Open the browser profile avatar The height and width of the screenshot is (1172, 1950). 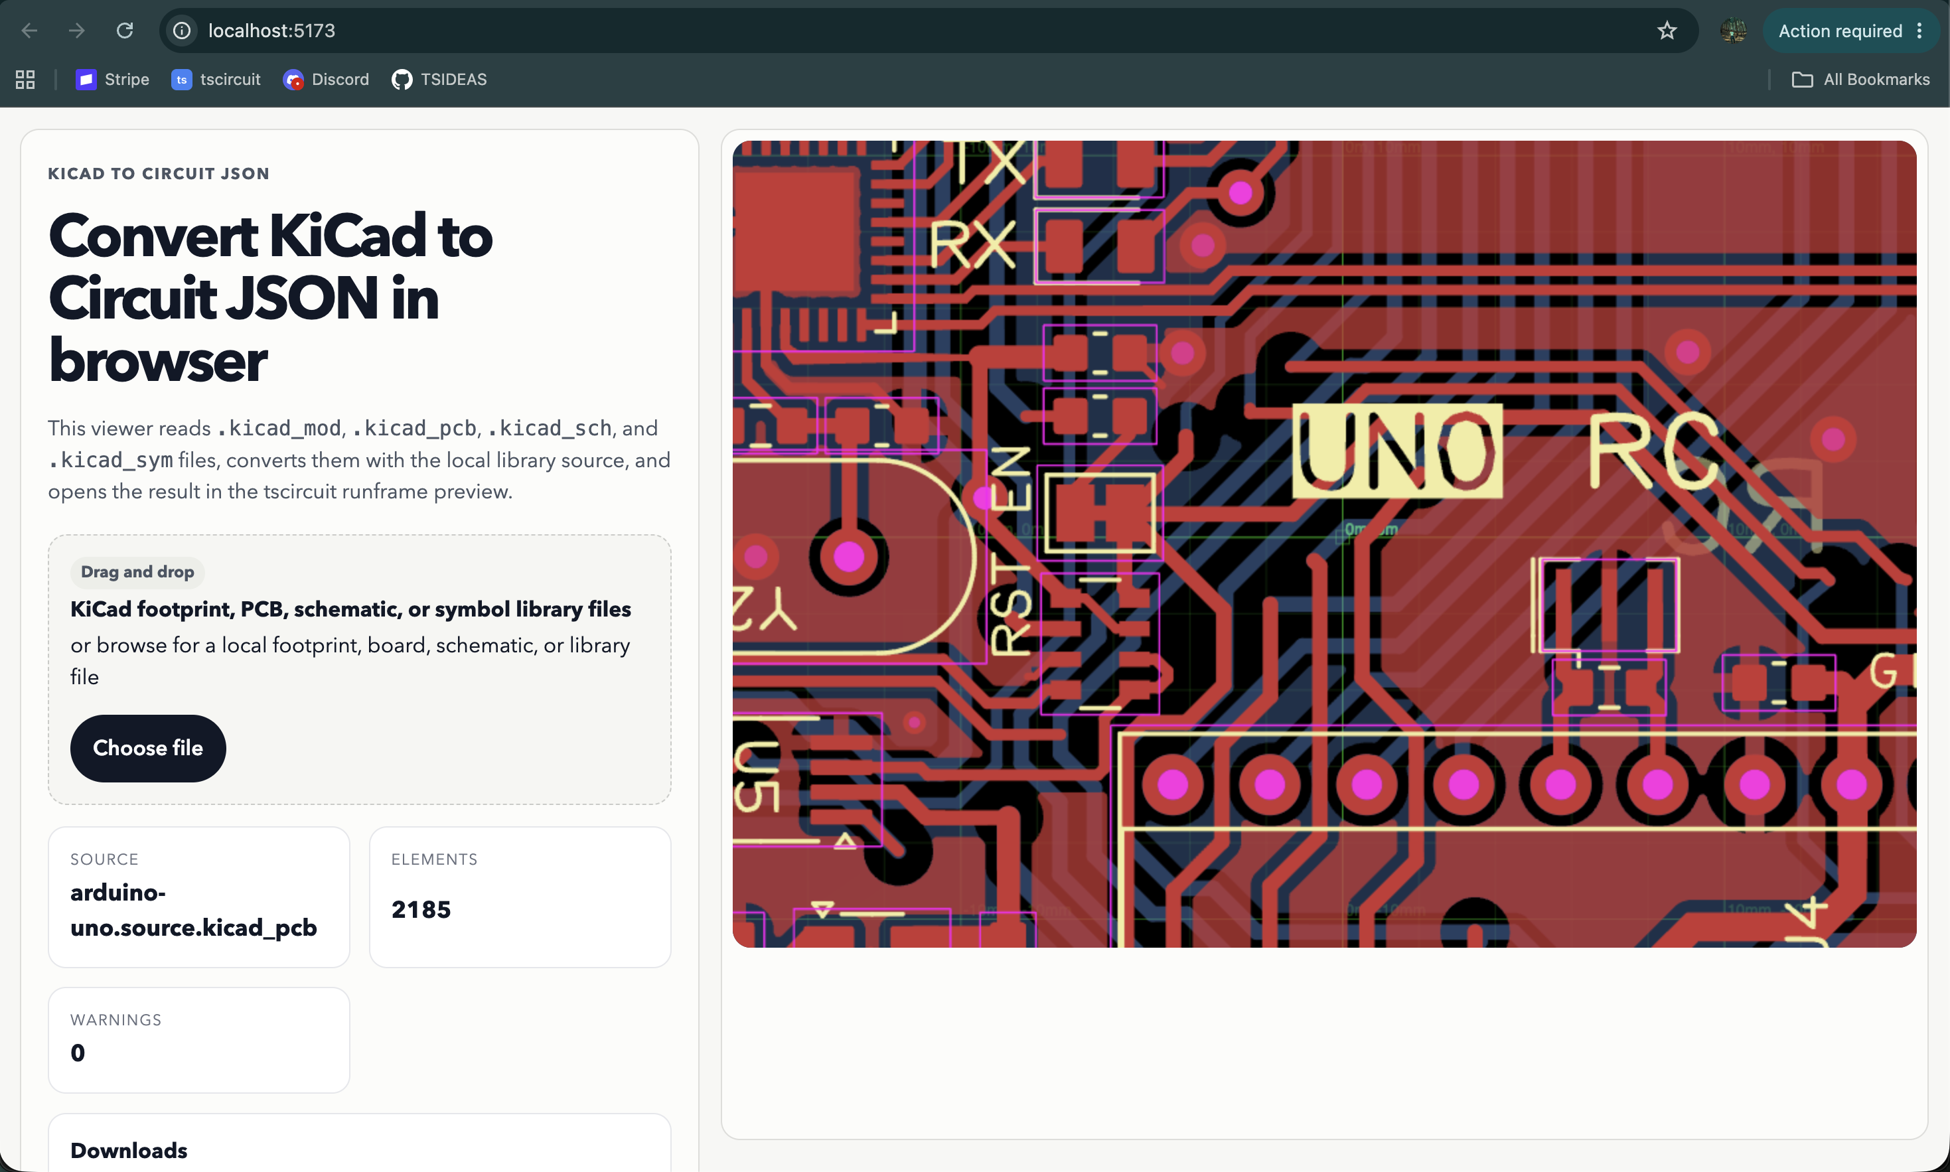pos(1733,31)
